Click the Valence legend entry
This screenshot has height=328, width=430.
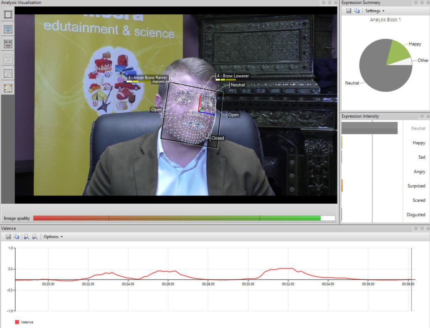24,322
